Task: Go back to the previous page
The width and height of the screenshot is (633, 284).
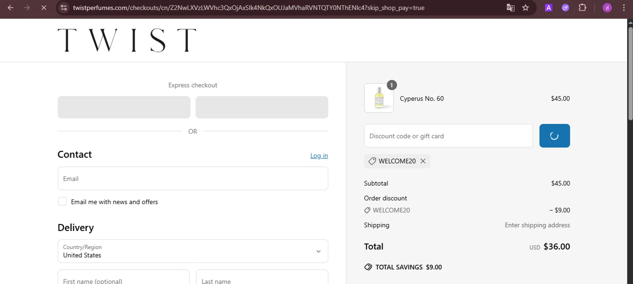Action: coord(11,8)
